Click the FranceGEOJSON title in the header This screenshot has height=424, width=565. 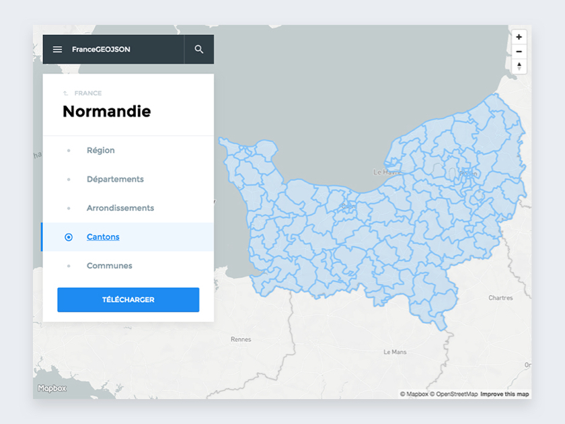(101, 50)
